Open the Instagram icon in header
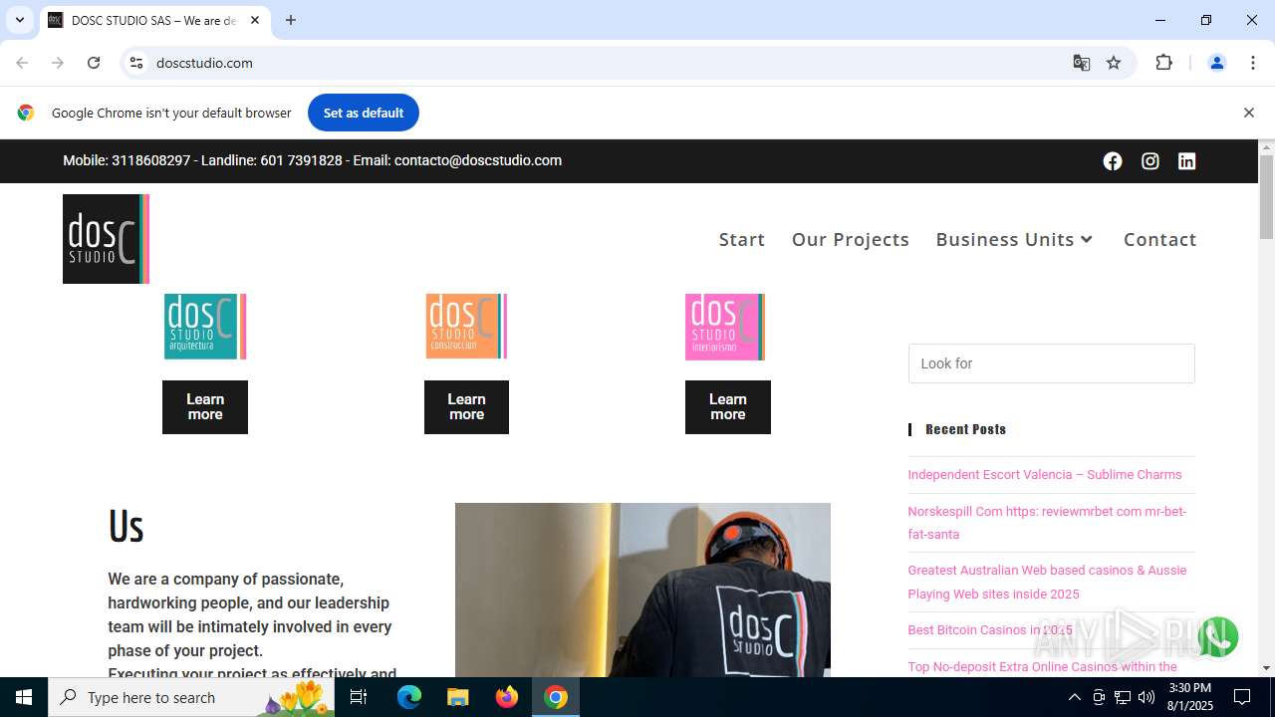Viewport: 1275px width, 717px height. pos(1150,161)
